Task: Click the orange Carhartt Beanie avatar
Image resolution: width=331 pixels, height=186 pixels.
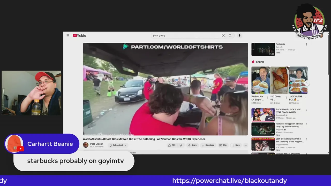Action: tap(14, 144)
